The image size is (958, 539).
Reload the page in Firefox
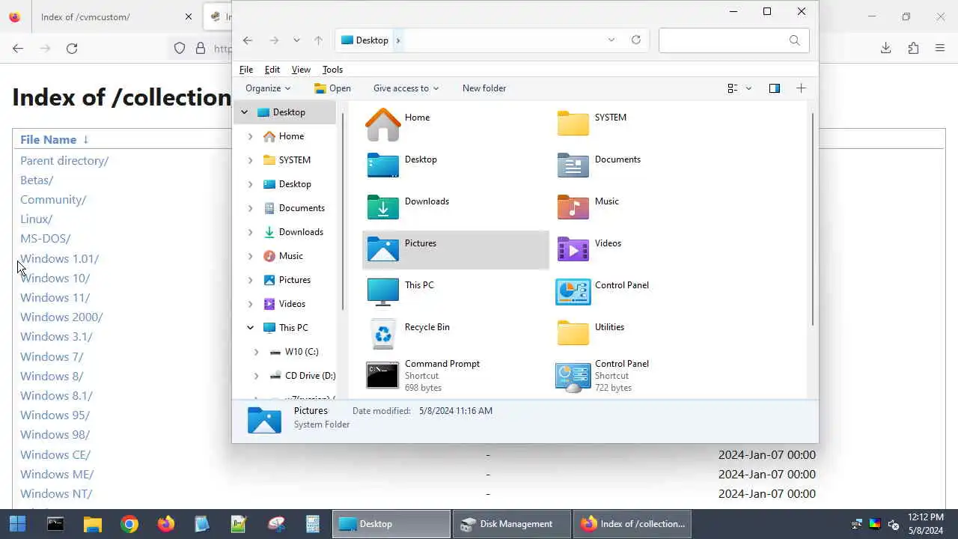(72, 49)
